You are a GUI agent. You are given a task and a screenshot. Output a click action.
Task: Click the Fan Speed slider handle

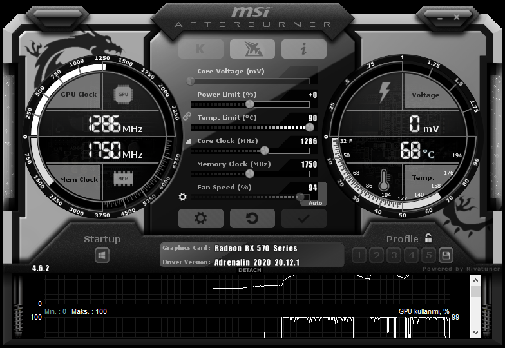pyautogui.click(x=300, y=197)
